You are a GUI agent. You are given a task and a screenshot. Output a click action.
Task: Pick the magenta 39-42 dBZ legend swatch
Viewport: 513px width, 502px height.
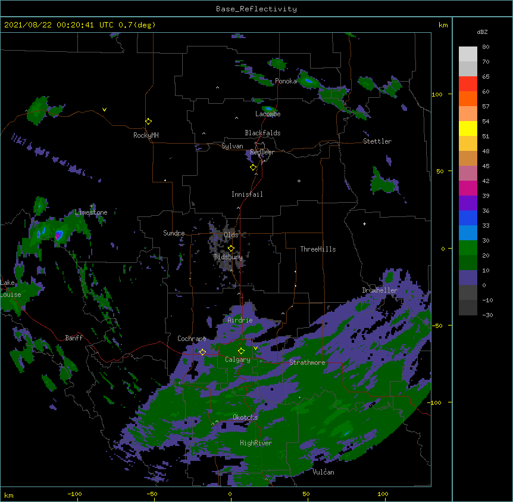tap(468, 188)
